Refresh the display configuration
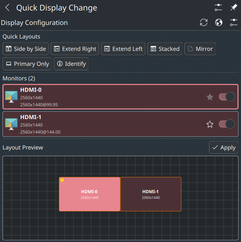 click(204, 23)
